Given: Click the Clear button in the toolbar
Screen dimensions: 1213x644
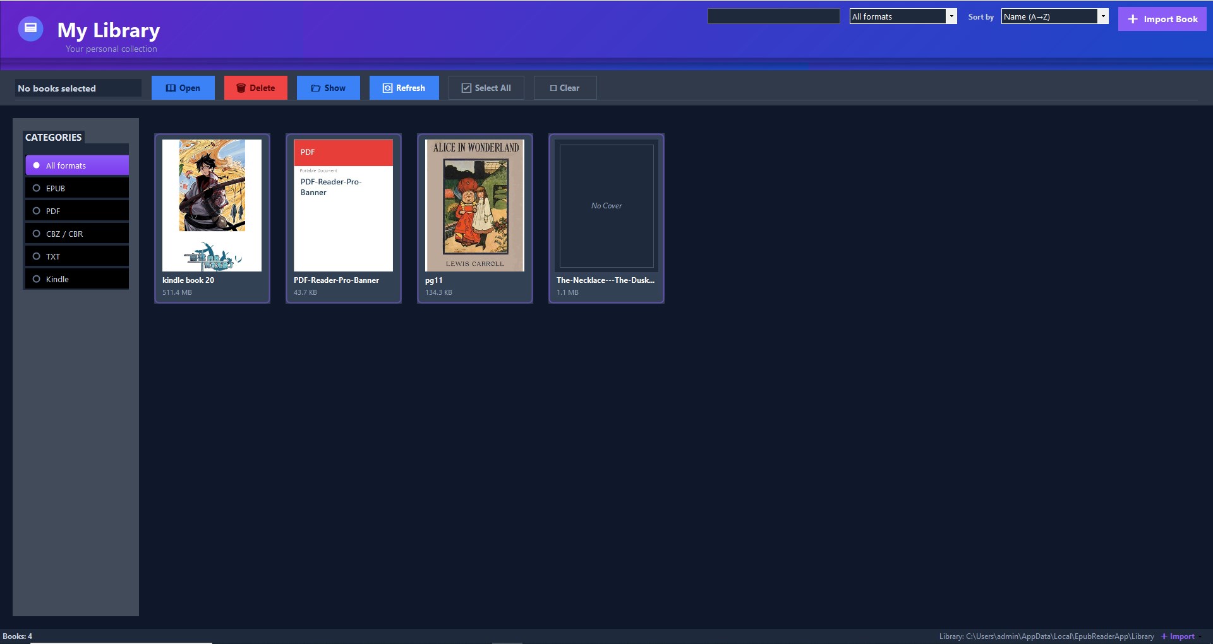Looking at the screenshot, I should pos(565,88).
